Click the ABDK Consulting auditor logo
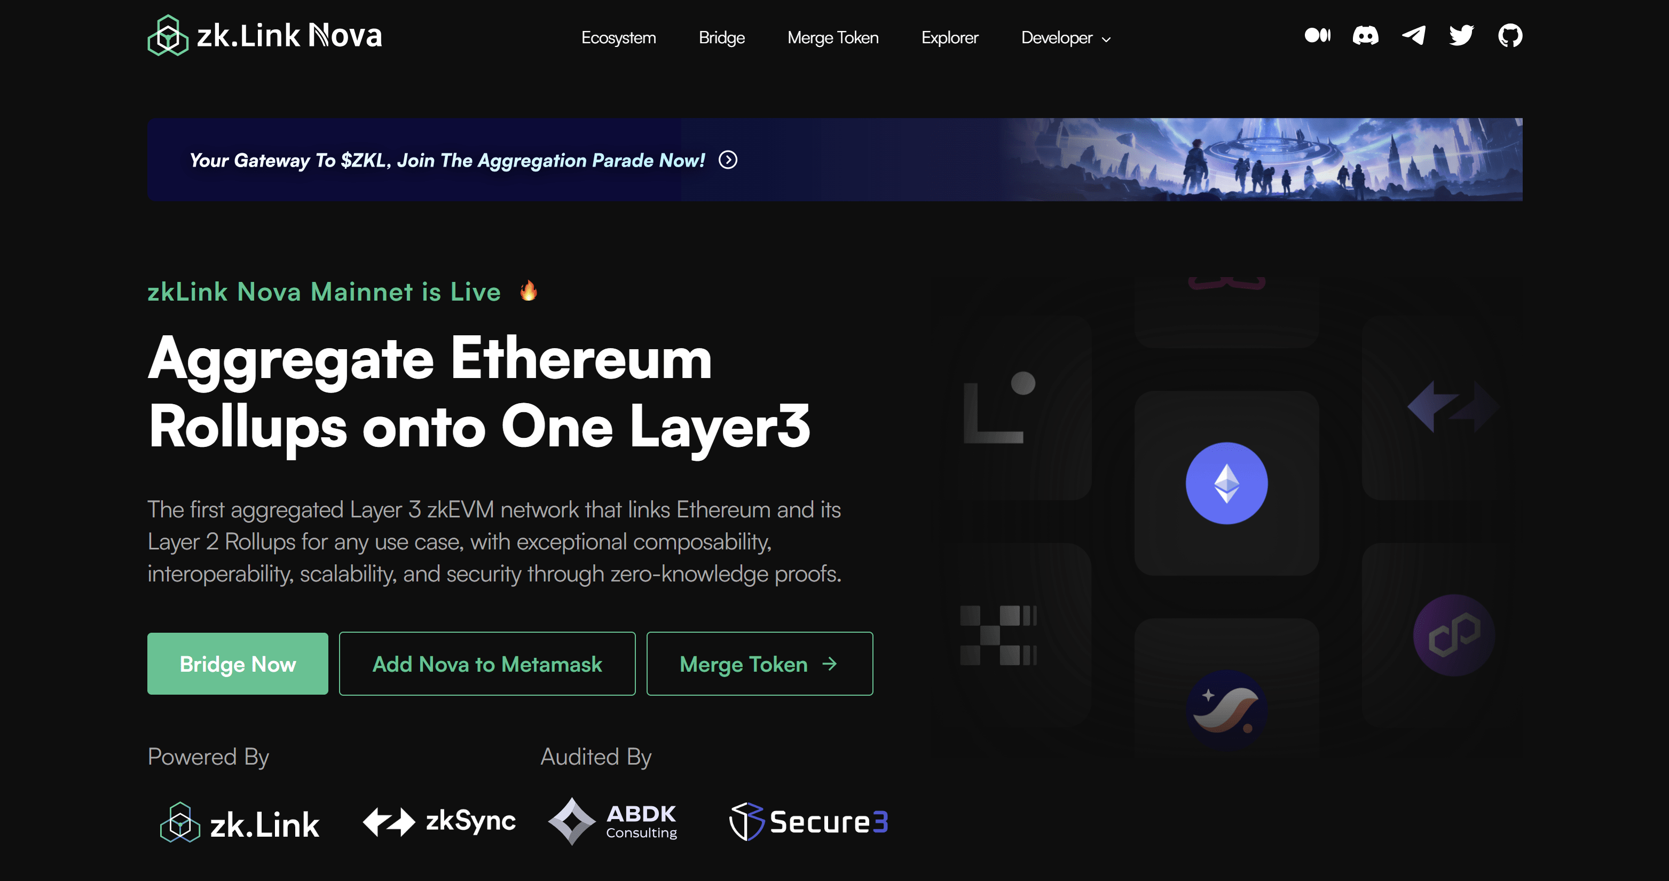Image resolution: width=1669 pixels, height=881 pixels. pos(613,821)
